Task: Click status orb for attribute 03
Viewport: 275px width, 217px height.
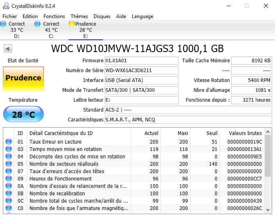Action: (9, 149)
